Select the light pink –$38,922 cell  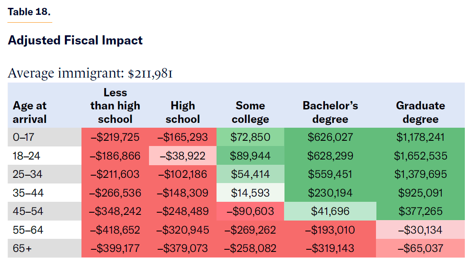(183, 156)
